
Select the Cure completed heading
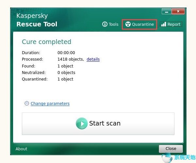pos(46,42)
